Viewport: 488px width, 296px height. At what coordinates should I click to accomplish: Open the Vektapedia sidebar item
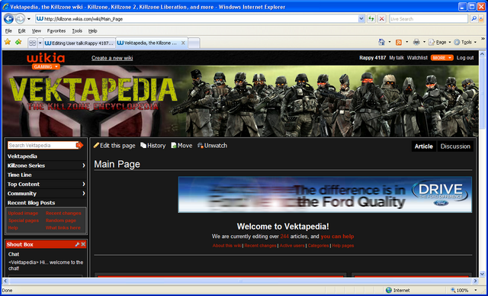[x=22, y=156]
